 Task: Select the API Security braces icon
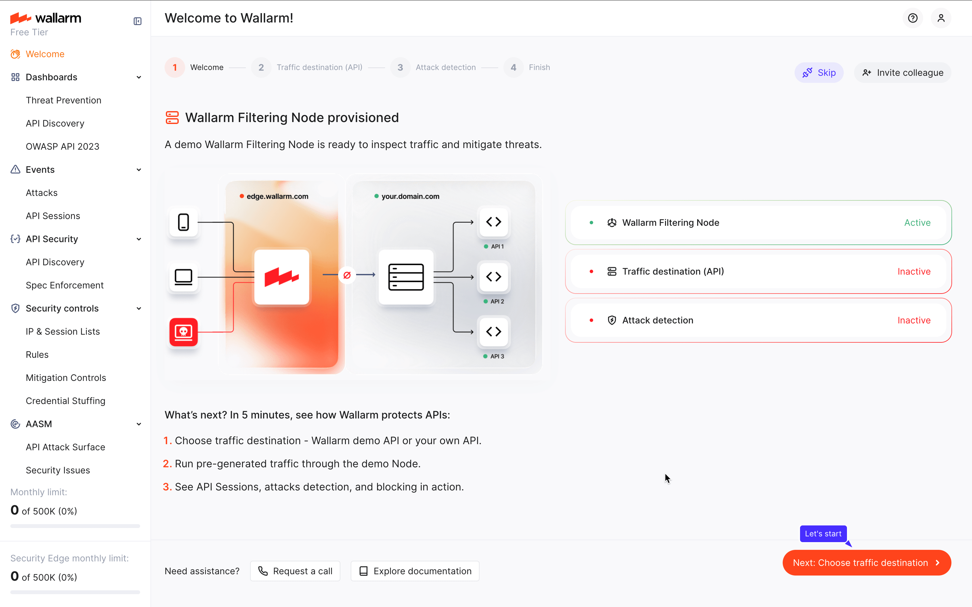coord(15,239)
